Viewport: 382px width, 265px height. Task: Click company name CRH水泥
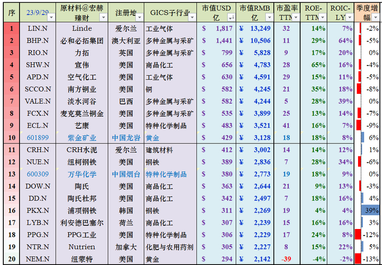coord(82,150)
